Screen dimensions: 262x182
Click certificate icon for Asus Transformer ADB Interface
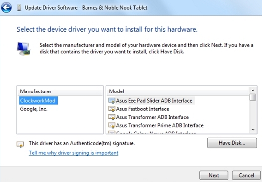[112, 117]
